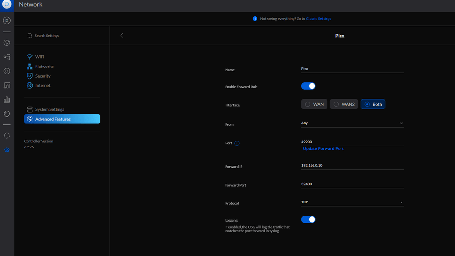
Task: Toggle Enable Forward Rule switch
Action: coord(308,86)
